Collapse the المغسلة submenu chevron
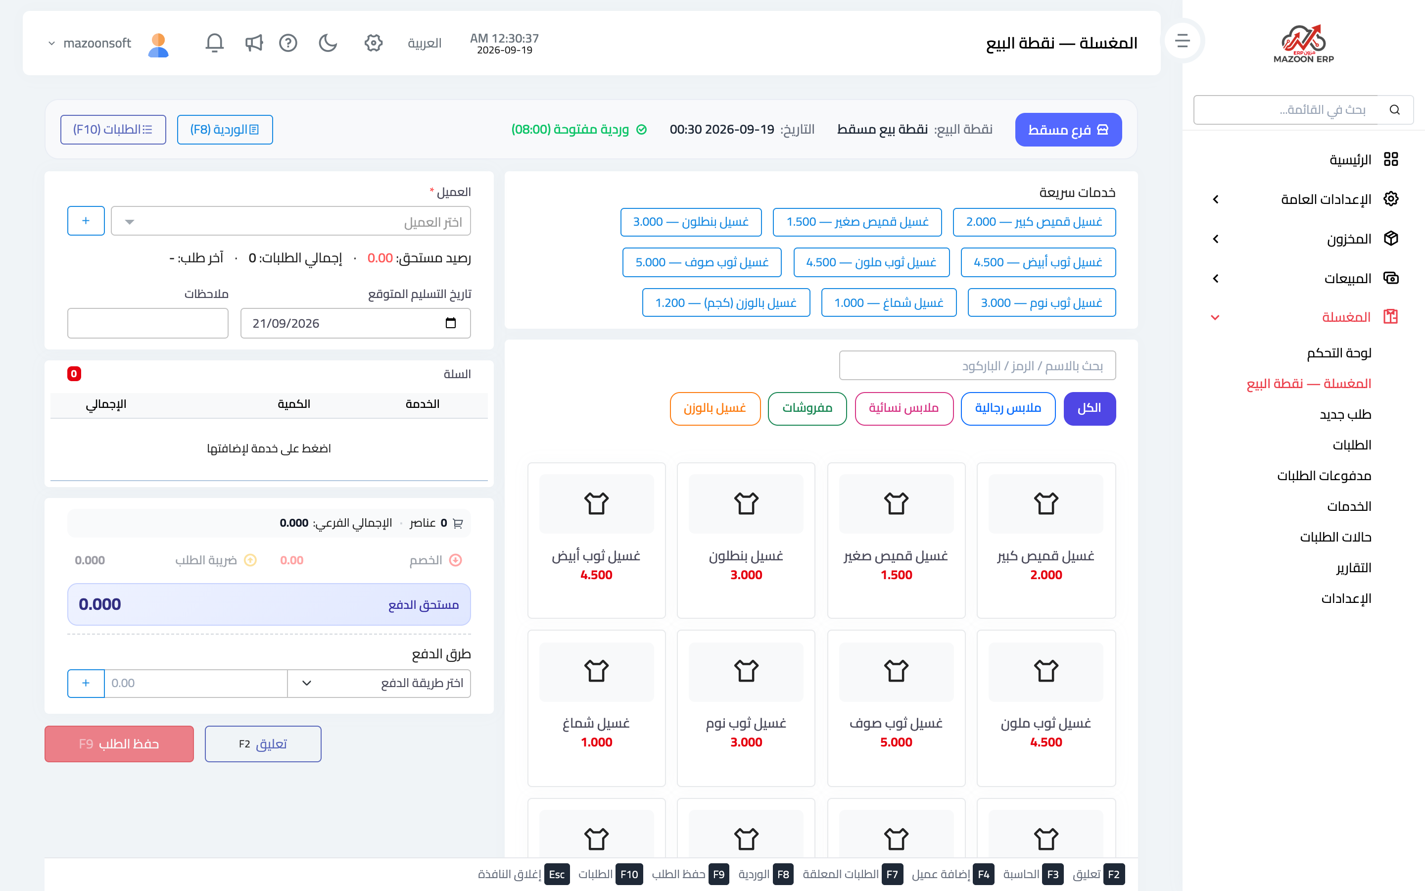 [x=1215, y=318]
